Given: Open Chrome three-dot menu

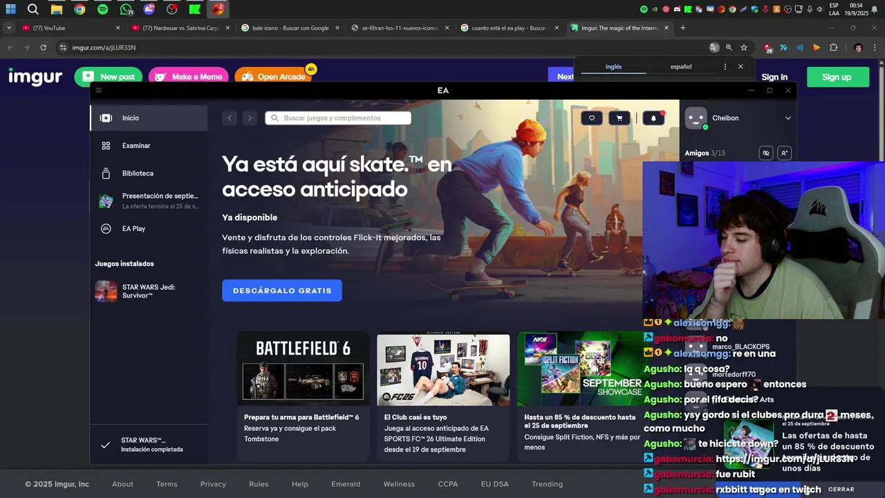Looking at the screenshot, I should tap(873, 48).
